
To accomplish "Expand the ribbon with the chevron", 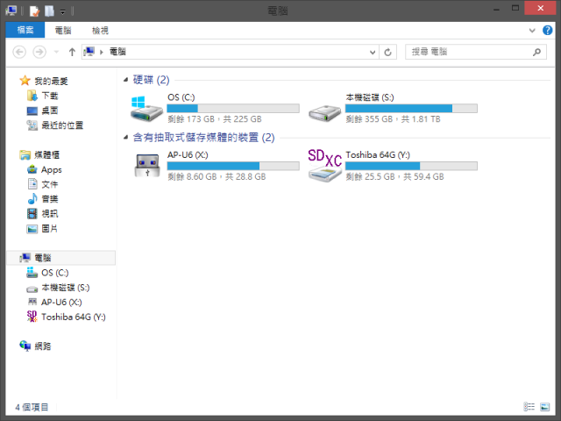I will (532, 31).
